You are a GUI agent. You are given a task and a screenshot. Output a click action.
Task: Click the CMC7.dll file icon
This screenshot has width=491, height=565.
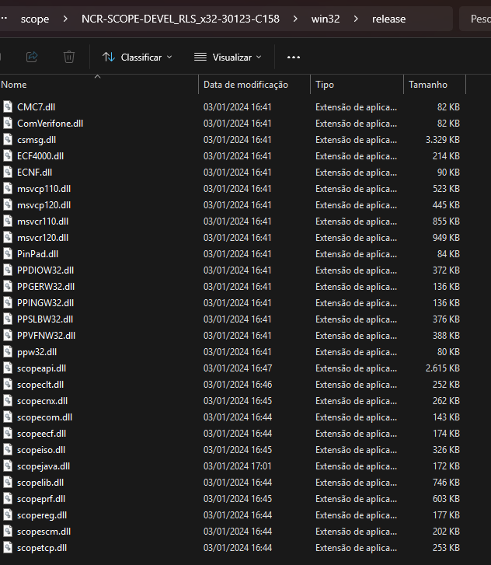(x=8, y=107)
